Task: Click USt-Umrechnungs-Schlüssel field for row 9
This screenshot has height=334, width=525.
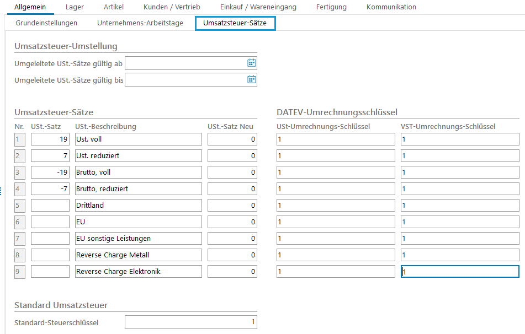Action: 336,272
